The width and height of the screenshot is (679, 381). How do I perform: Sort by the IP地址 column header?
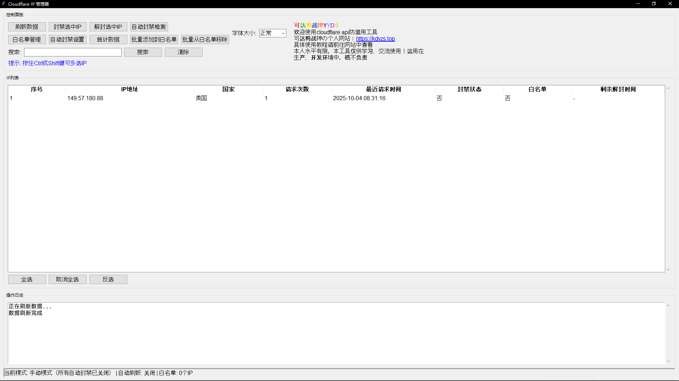(129, 89)
